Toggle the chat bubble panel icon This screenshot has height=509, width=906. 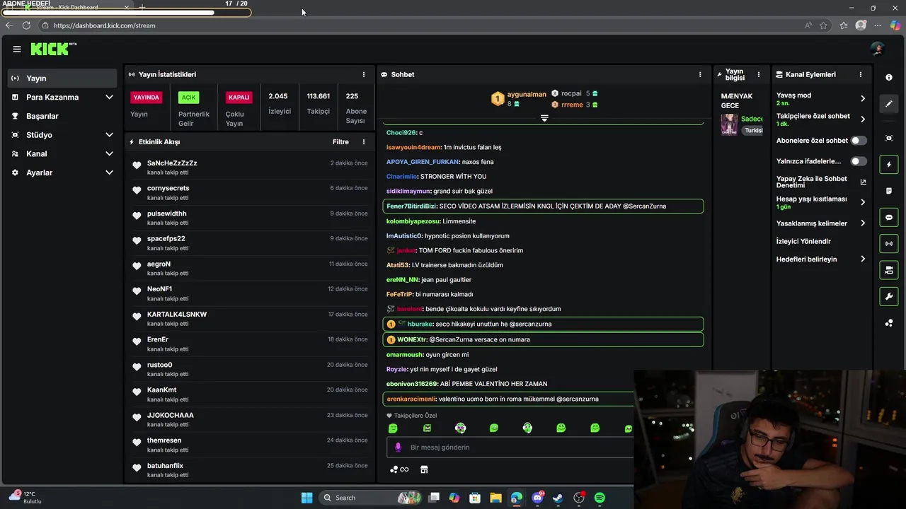point(889,218)
